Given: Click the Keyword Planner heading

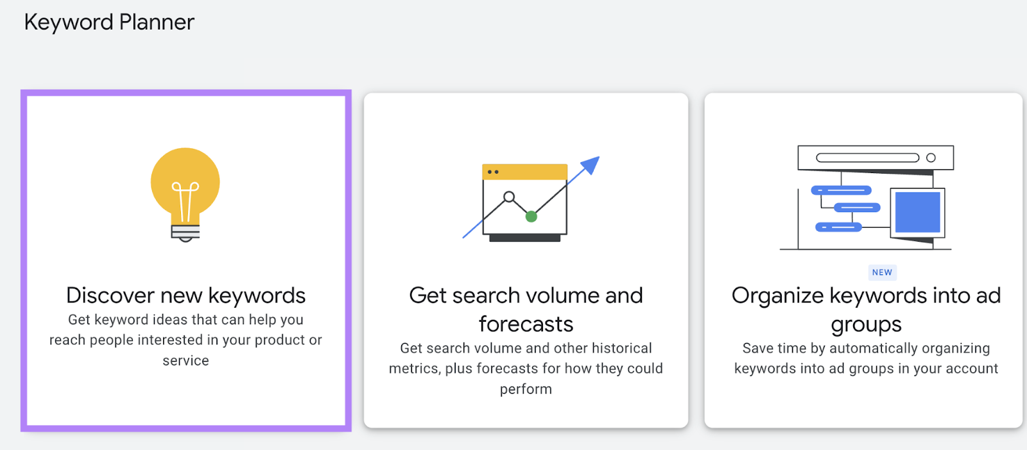Looking at the screenshot, I should [108, 22].
